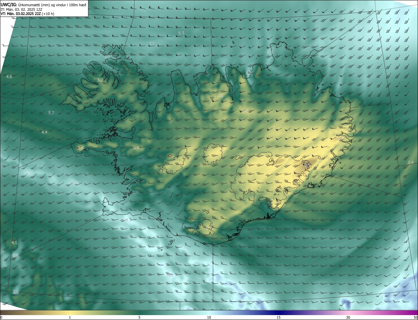
Task: Click the 4.4 value label off the west coast
Action: [x=44, y=132]
